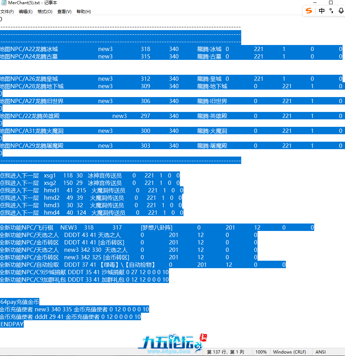Click the 金币充值使者 new3 340 335 line
Screen dimensions: 345x356
(74, 309)
